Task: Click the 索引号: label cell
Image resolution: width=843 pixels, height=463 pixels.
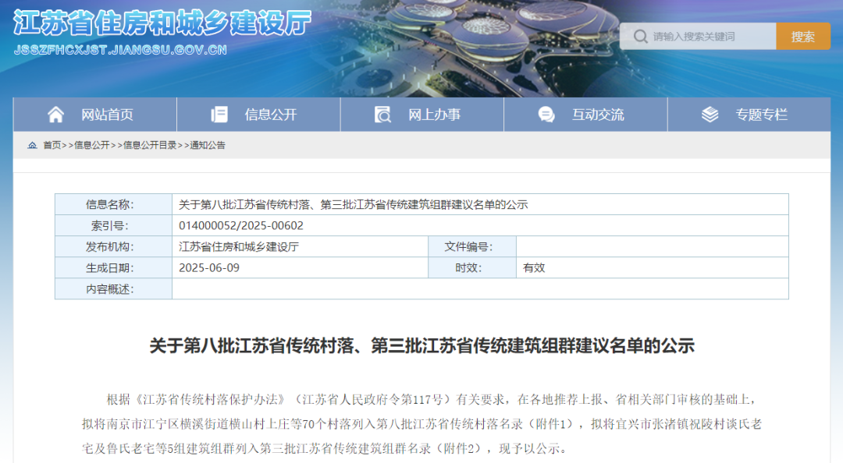Action: point(113,225)
